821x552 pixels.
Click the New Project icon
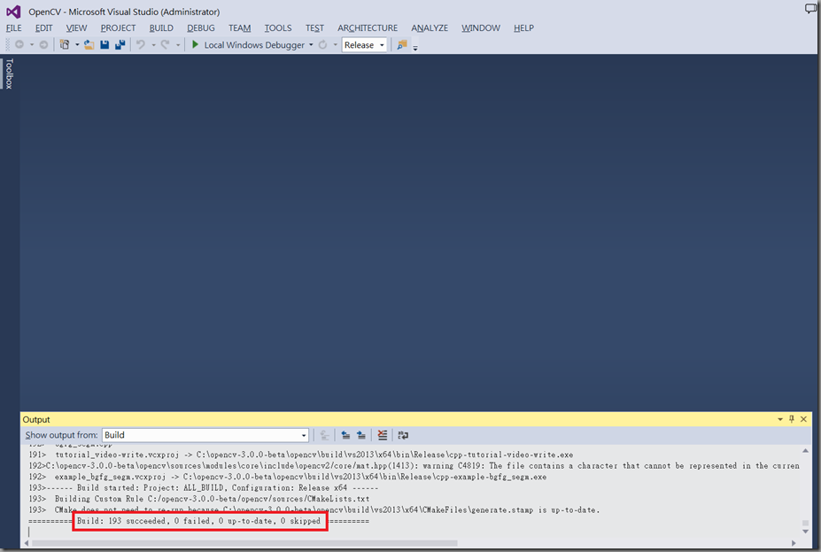point(65,44)
